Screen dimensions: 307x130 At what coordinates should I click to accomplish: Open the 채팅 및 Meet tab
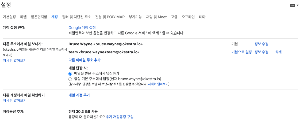pyautogui.click(x=156, y=17)
